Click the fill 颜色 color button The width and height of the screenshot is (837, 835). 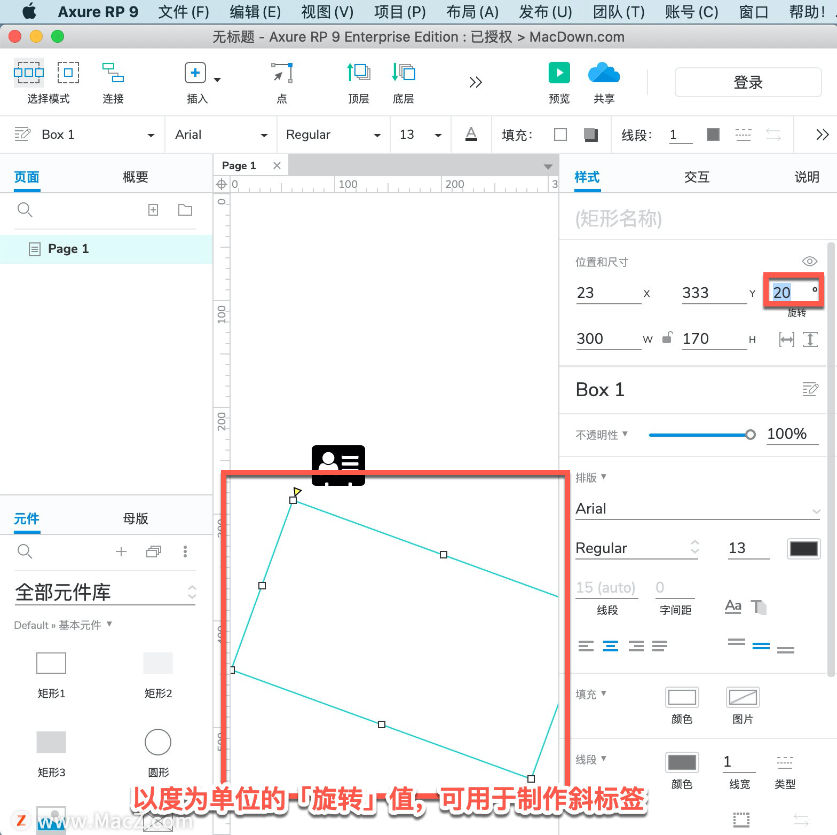point(682,697)
